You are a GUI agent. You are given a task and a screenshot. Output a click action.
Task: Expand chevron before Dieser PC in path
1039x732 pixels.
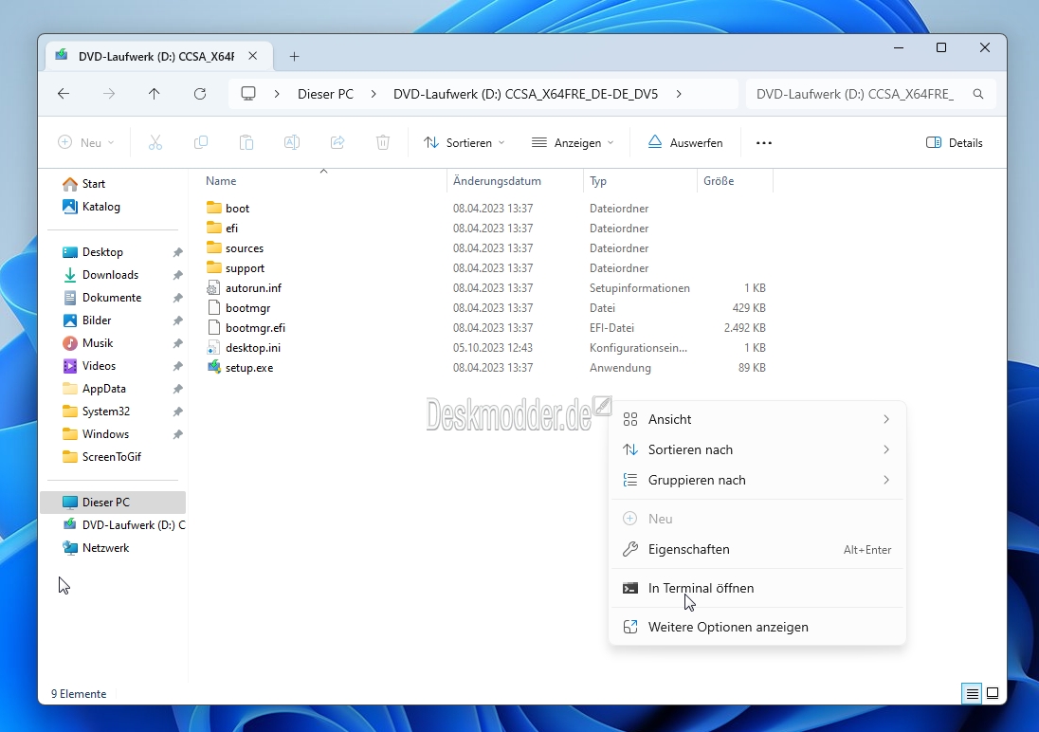click(277, 94)
